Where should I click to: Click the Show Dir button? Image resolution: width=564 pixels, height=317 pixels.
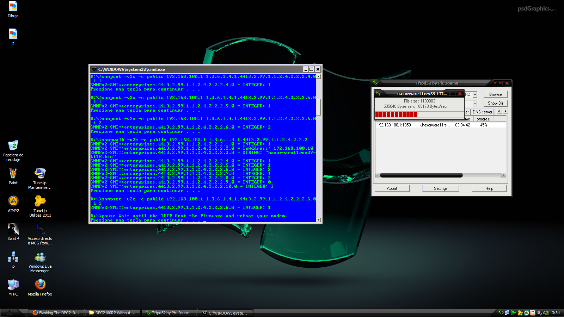tap(495, 103)
